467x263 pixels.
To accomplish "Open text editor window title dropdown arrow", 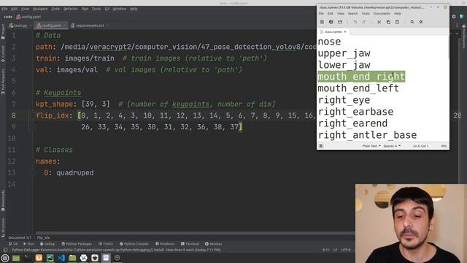I will pyautogui.click(x=431, y=7).
